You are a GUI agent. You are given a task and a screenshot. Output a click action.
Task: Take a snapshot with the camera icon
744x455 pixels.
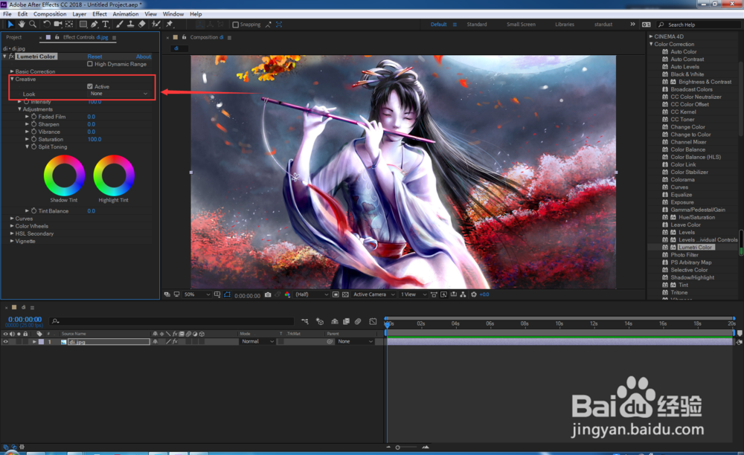coord(268,295)
